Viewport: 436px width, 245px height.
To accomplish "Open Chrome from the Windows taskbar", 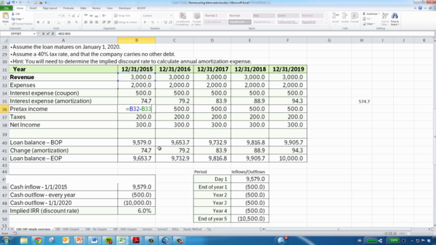I will coord(38,240).
